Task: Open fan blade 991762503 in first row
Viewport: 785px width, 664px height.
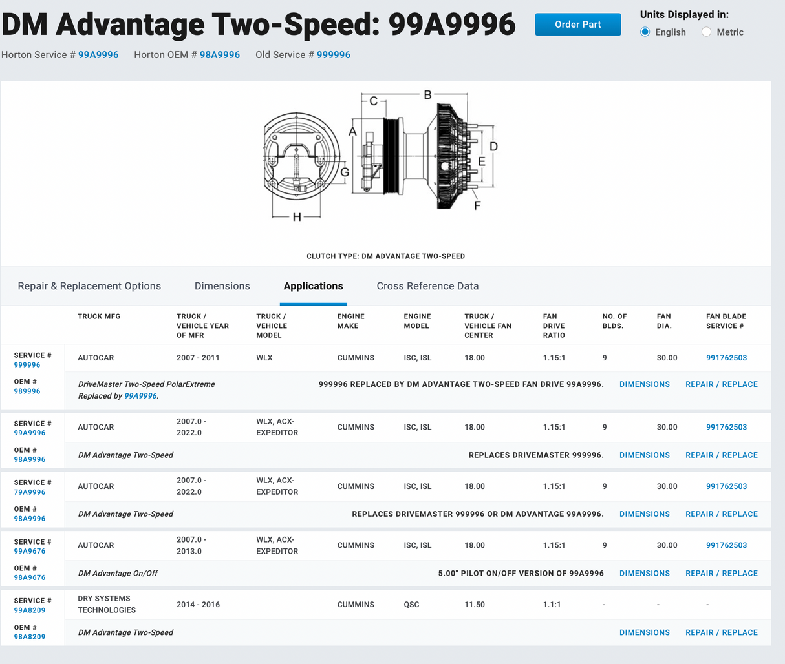Action: [x=726, y=358]
